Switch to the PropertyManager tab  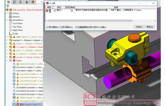click(x=14, y=2)
